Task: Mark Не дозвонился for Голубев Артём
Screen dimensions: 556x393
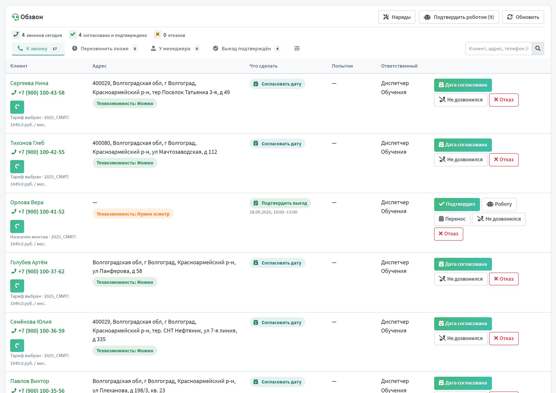Action: pyautogui.click(x=461, y=279)
